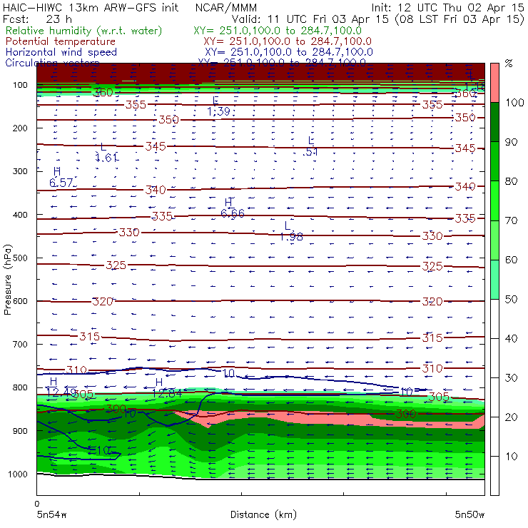The width and height of the screenshot is (528, 528).
Task: Click the left '315' isentrope contour label
Action: point(90,336)
